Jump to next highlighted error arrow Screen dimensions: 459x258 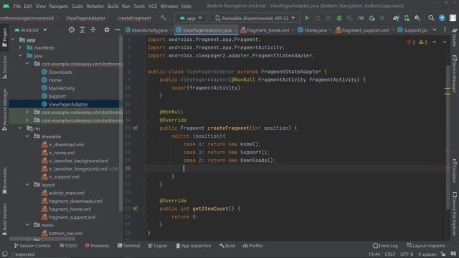[x=445, y=42]
